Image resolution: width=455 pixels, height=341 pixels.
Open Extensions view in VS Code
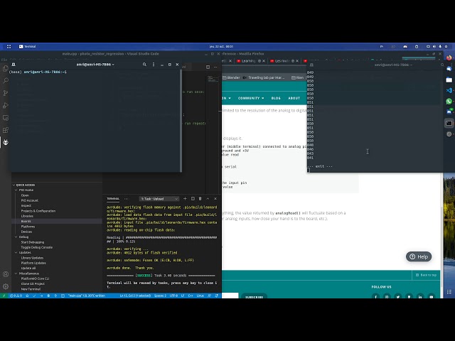6,130
